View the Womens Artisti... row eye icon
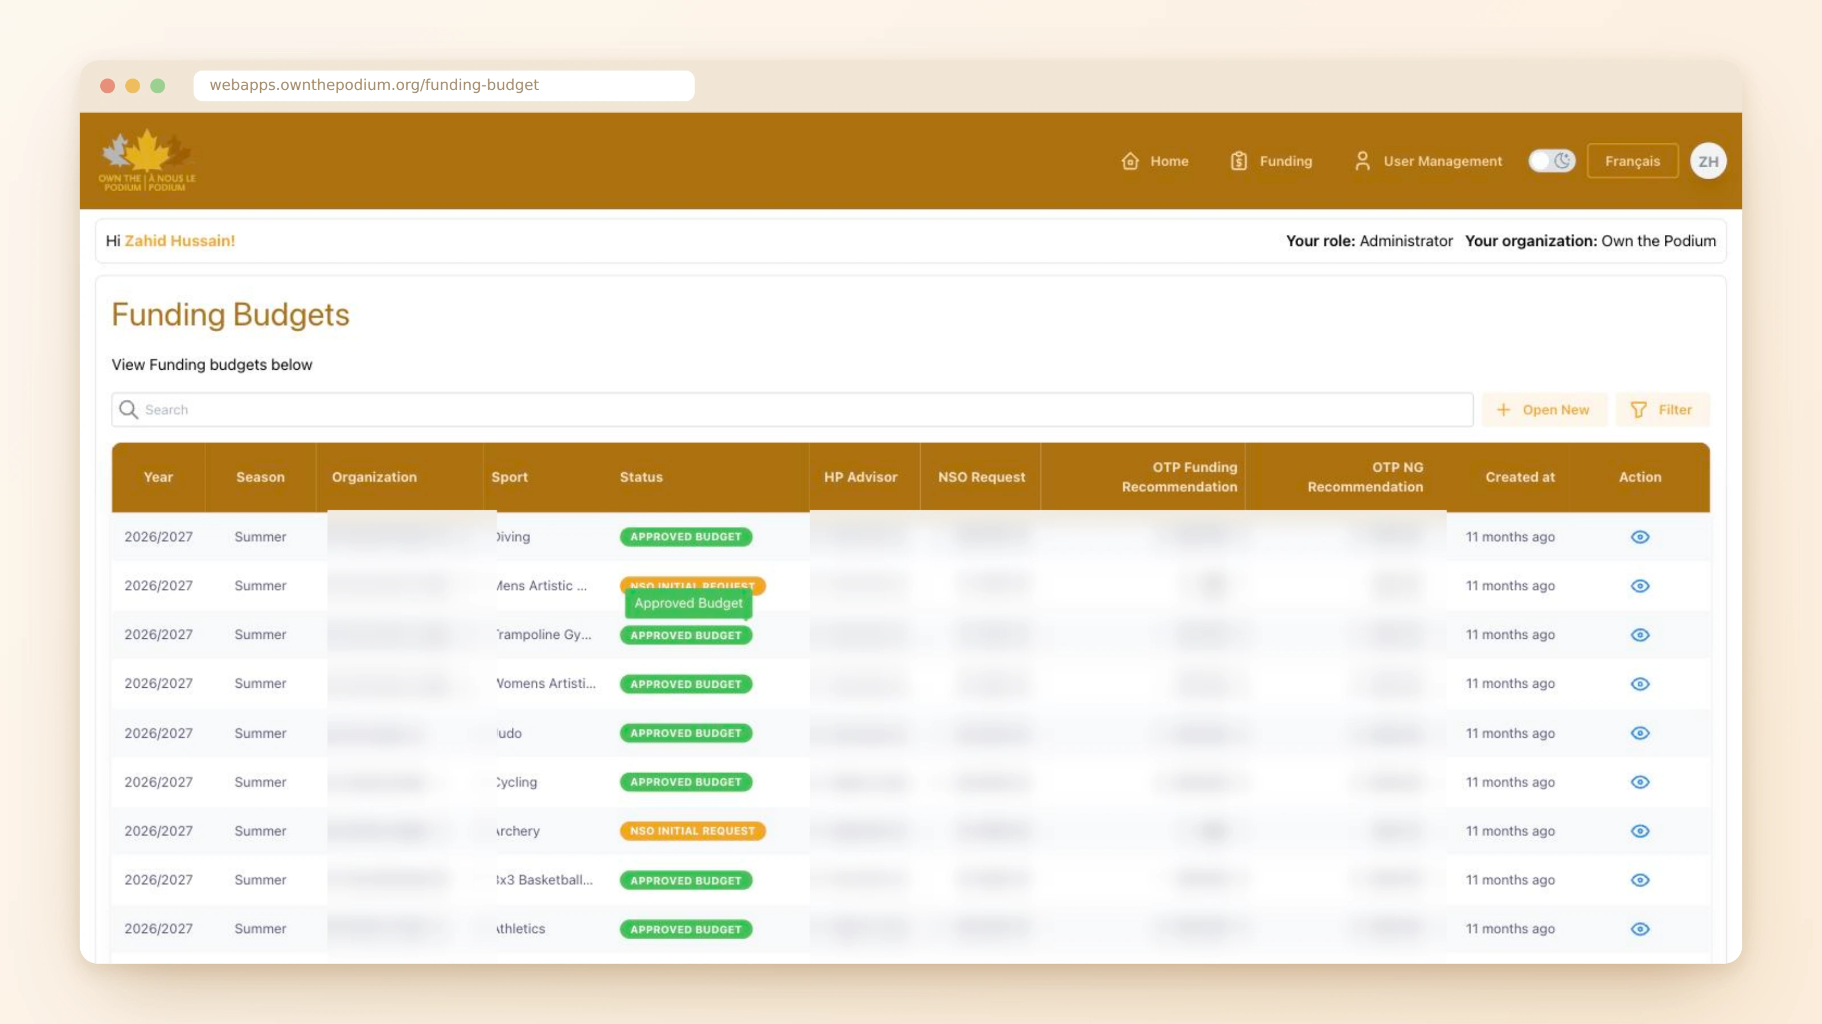This screenshot has height=1024, width=1822. [1640, 684]
